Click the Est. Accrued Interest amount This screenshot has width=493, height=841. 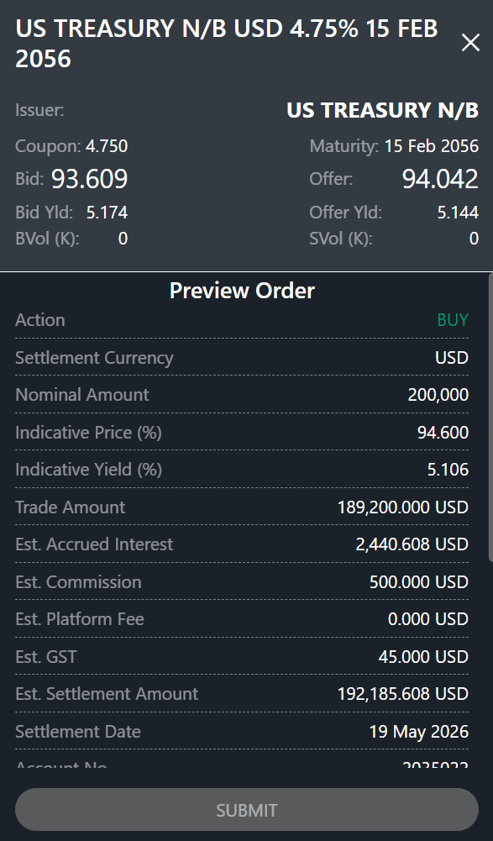click(x=412, y=544)
